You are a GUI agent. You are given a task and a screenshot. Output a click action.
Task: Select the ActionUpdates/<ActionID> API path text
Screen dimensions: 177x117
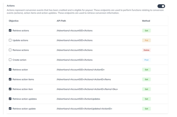[85, 109]
